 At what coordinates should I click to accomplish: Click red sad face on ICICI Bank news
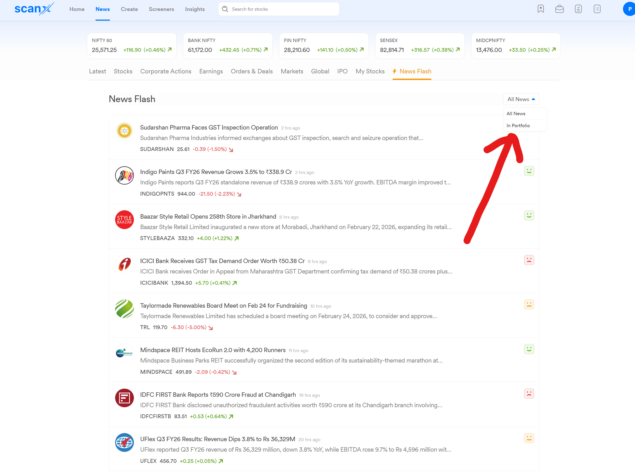pyautogui.click(x=529, y=260)
